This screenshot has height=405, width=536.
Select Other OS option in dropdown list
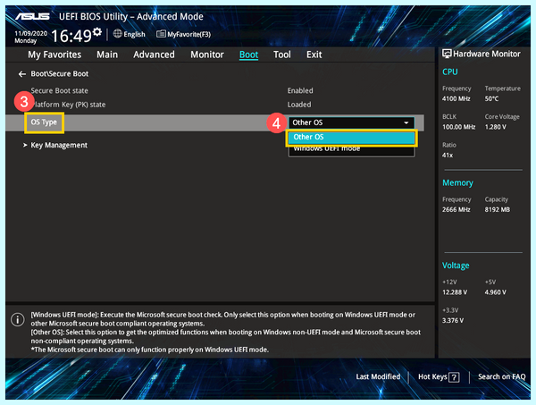[352, 137]
